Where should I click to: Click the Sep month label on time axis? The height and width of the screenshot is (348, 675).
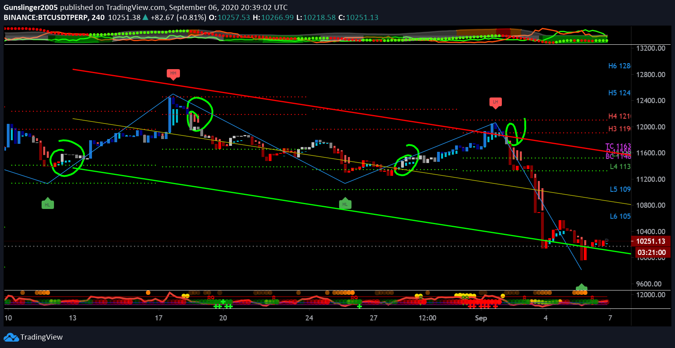click(481, 318)
